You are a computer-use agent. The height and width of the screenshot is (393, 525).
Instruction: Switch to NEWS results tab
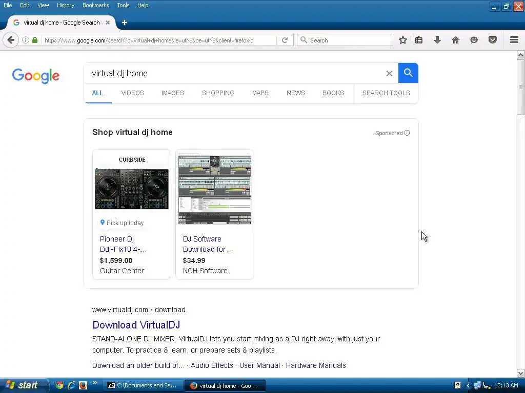(296, 93)
